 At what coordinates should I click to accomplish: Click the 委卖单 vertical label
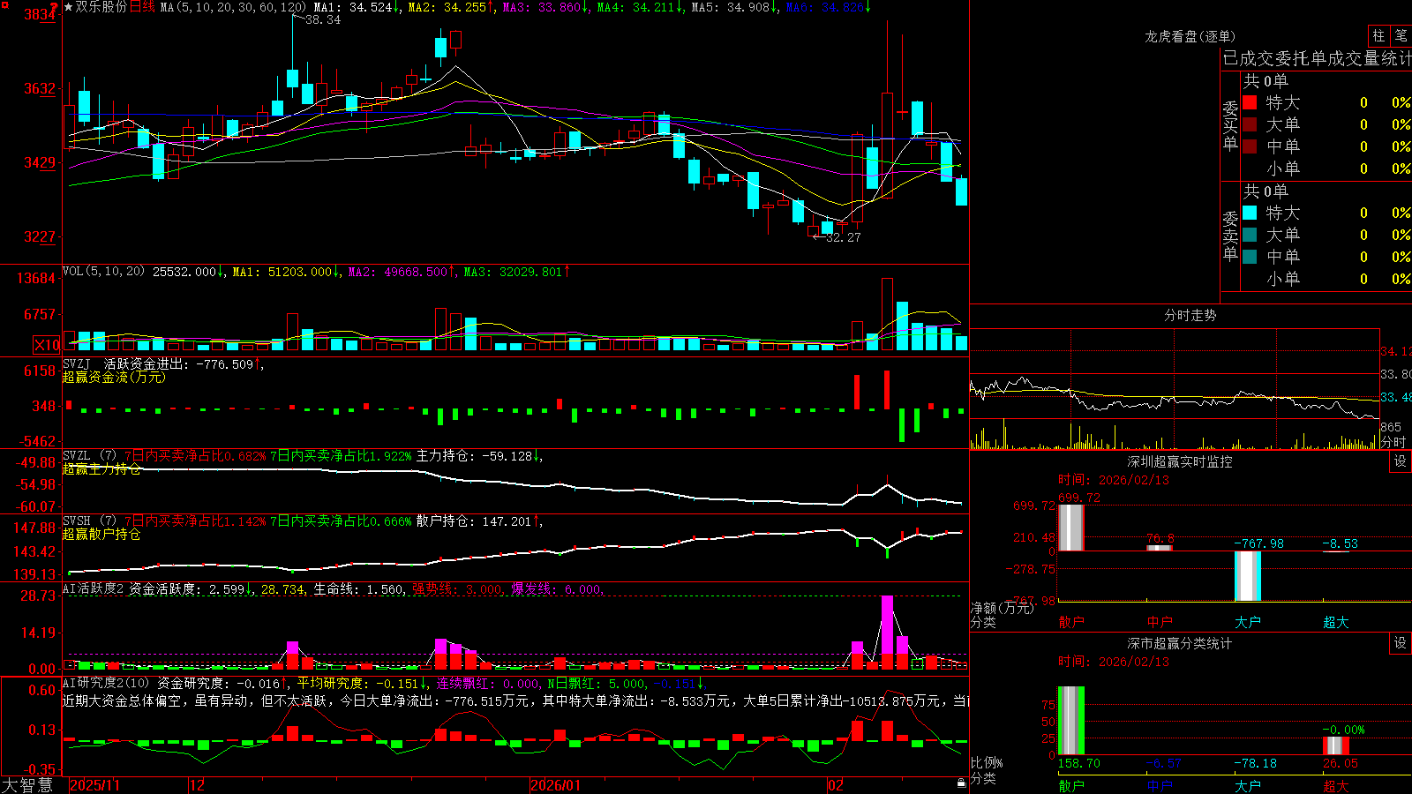click(1230, 236)
